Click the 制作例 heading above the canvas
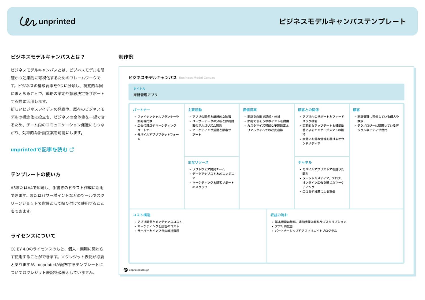The height and width of the screenshot is (300, 425). [126, 57]
